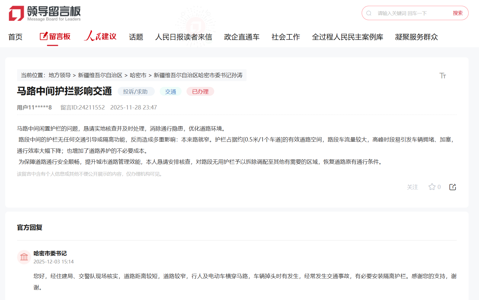Click the search magnifier icon
The image size is (479, 300).
click(369, 13)
